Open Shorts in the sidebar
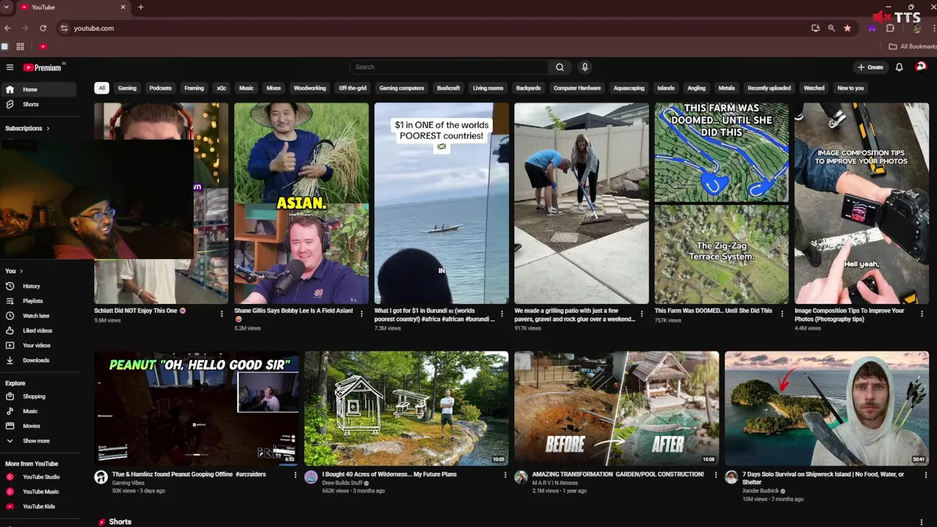 (38, 104)
